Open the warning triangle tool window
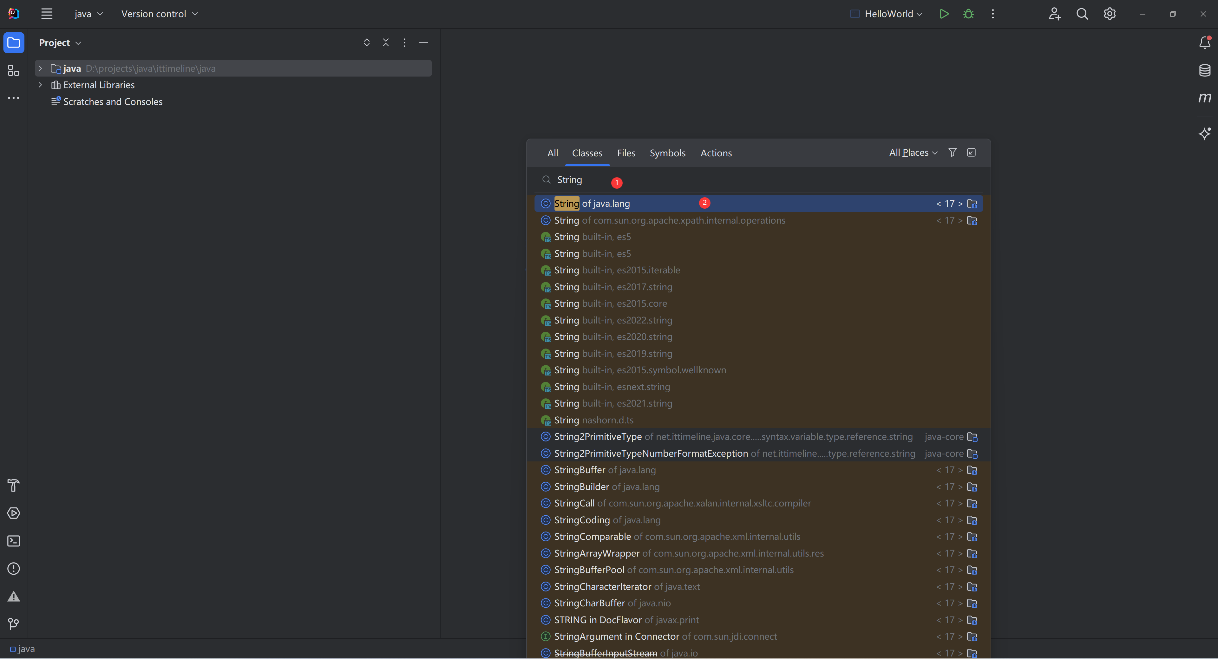Image resolution: width=1218 pixels, height=659 pixels. [14, 597]
